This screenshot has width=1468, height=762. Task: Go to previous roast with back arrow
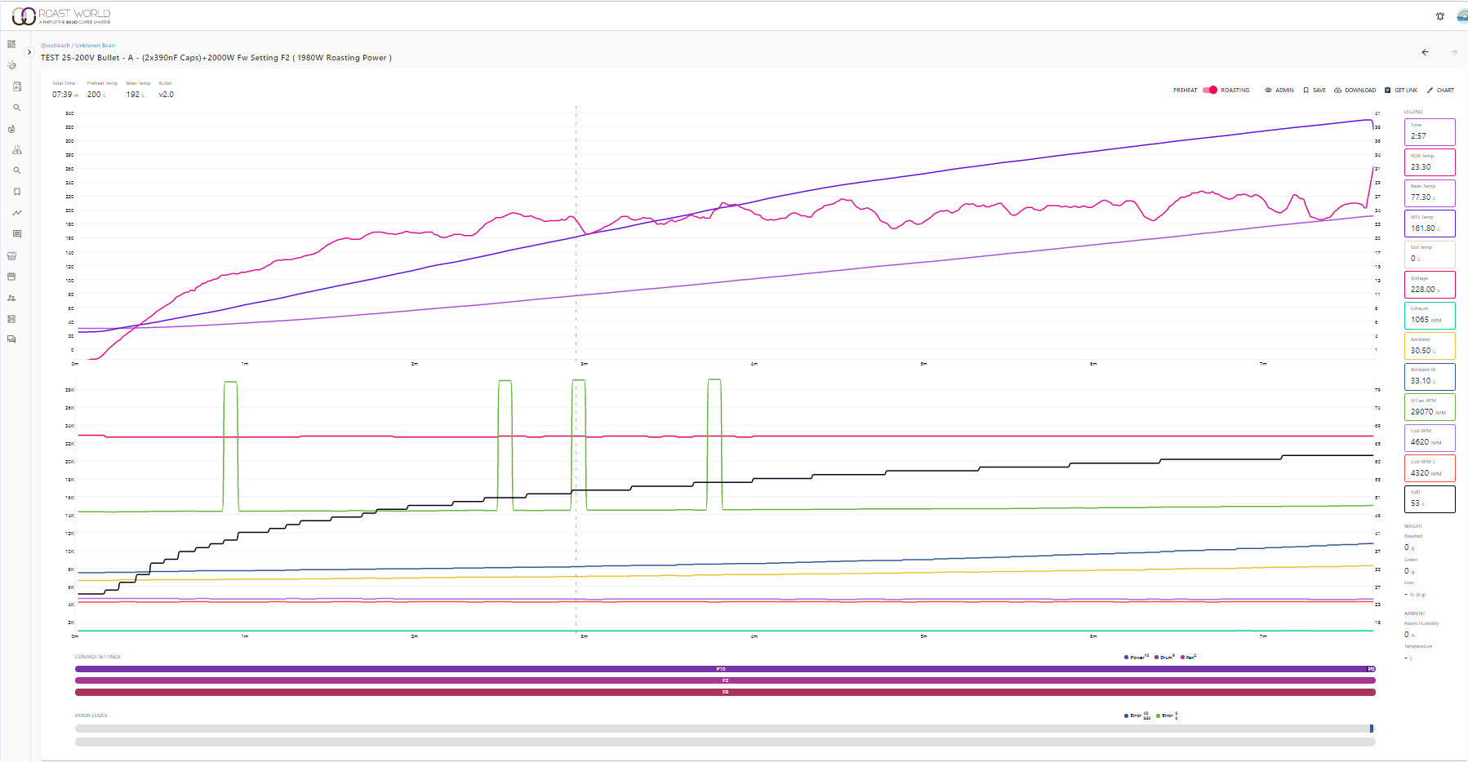coord(1425,52)
